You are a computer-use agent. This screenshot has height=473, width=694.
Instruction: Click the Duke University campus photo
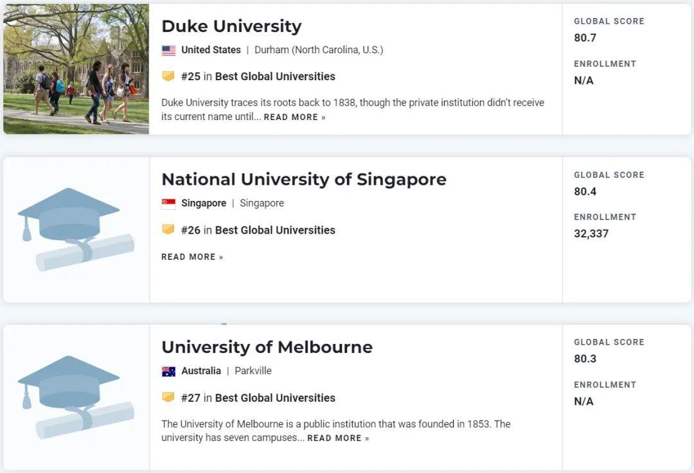tap(75, 69)
